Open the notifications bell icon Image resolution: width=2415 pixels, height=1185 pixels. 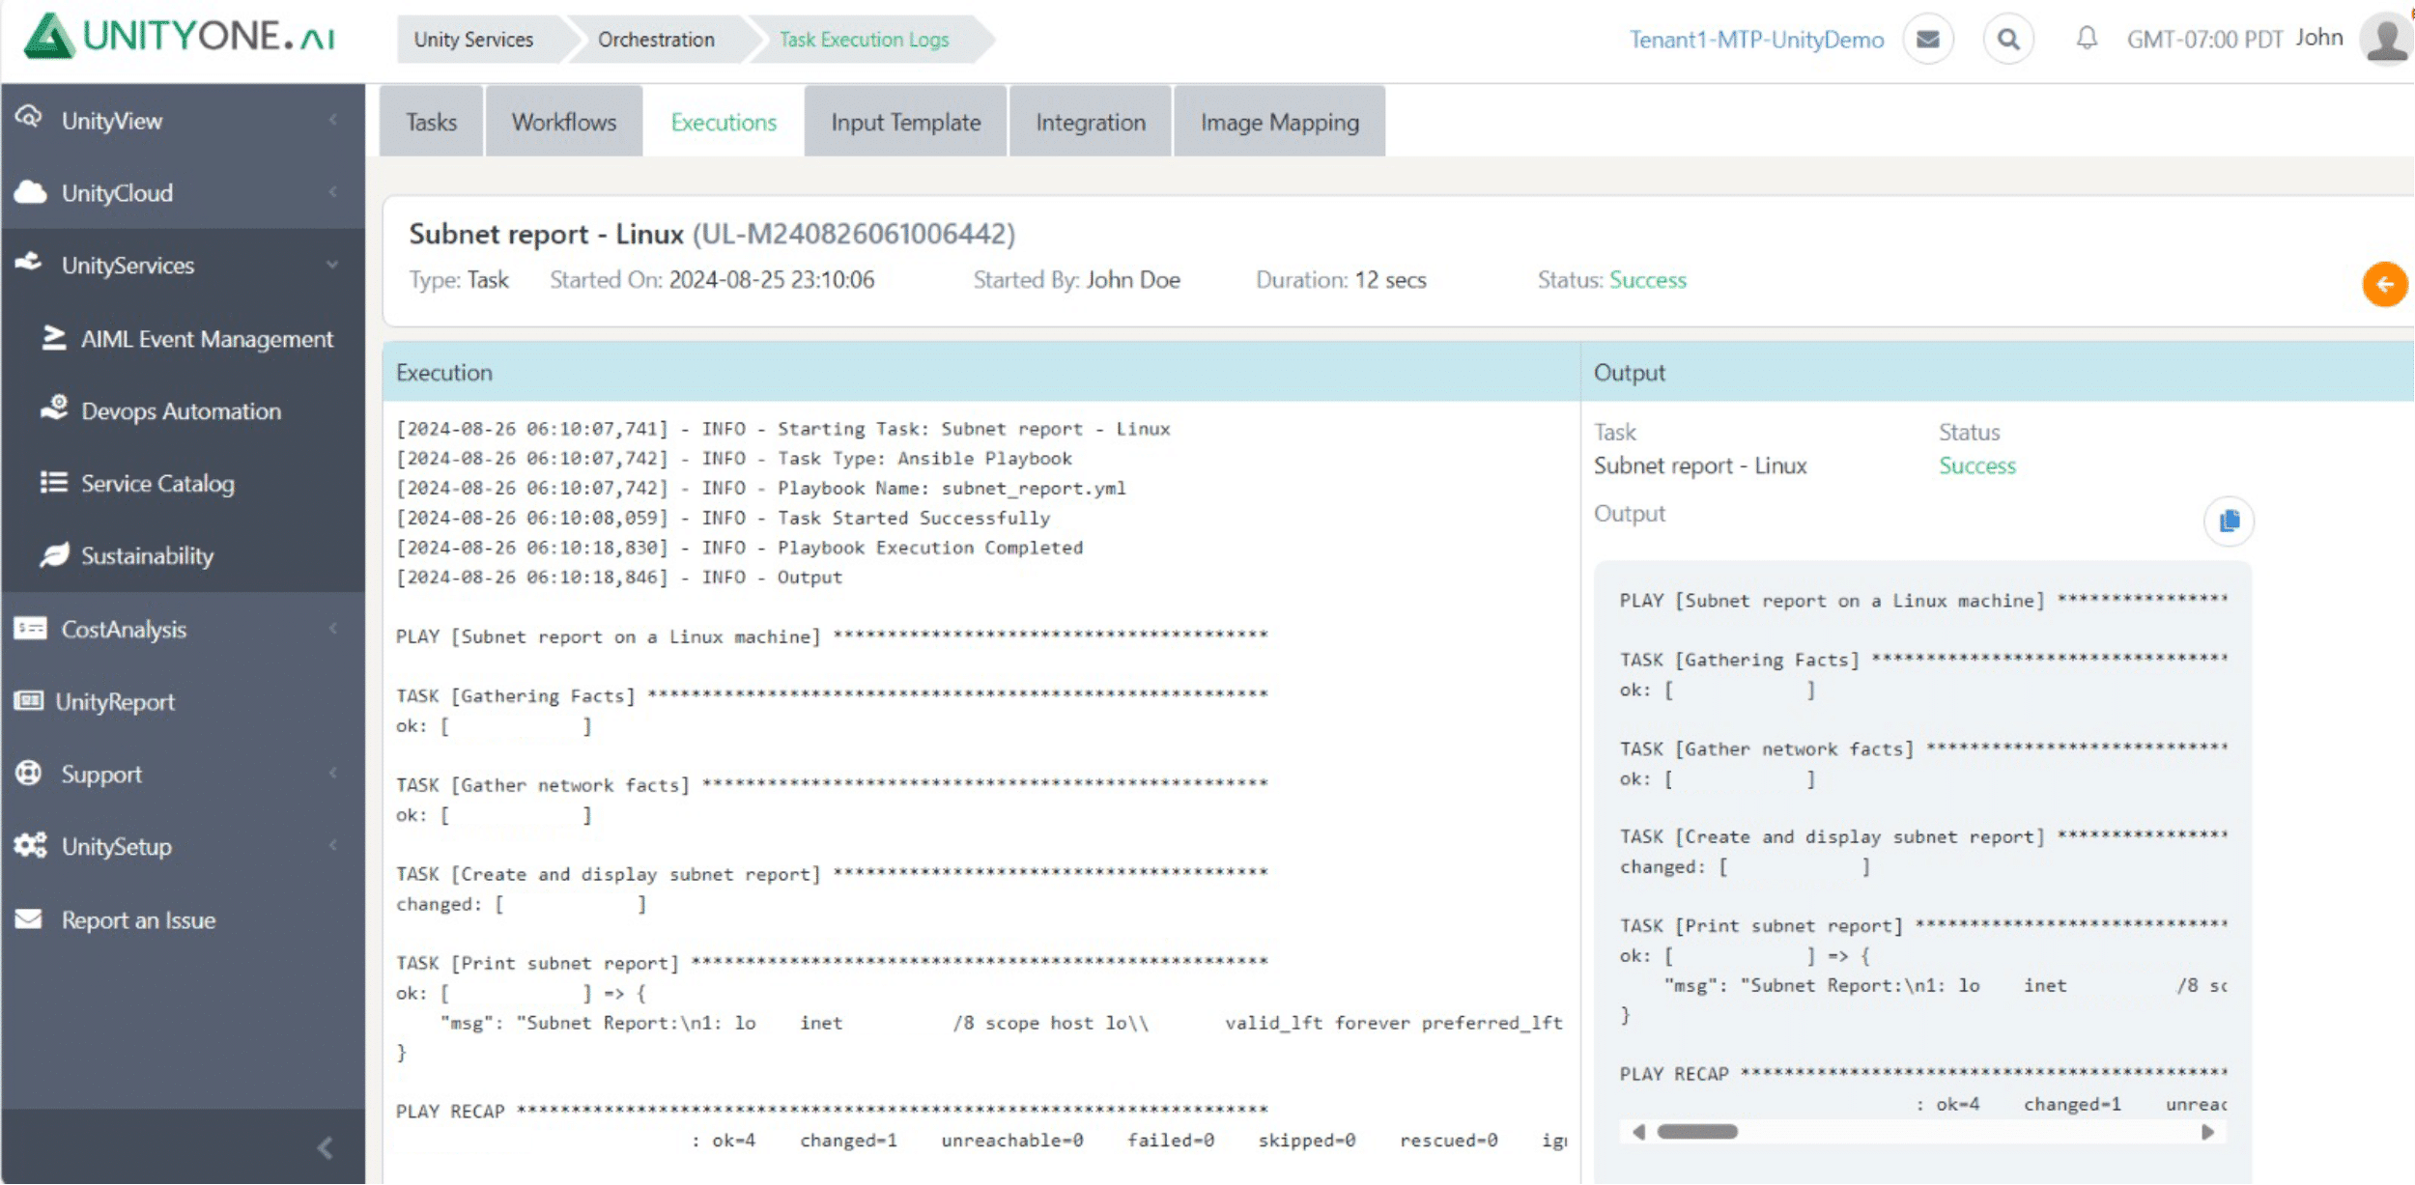point(2087,39)
